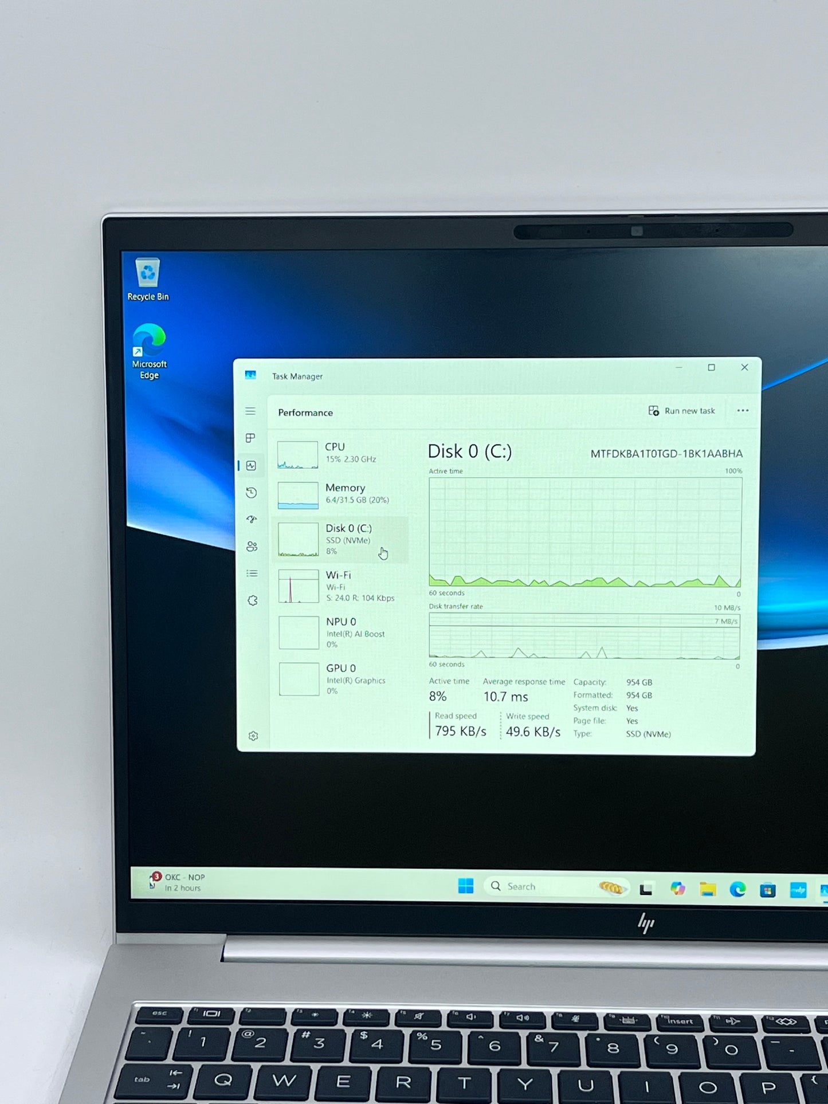
Task: Open Microsoft Edge from the taskbar
Action: click(737, 889)
